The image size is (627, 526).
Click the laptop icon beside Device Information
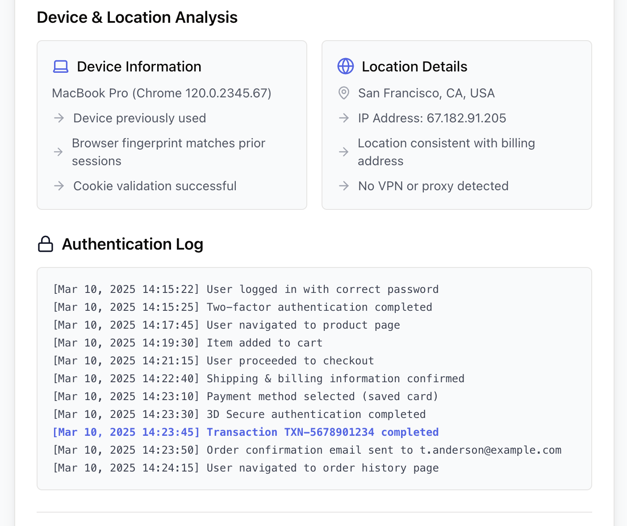[61, 67]
